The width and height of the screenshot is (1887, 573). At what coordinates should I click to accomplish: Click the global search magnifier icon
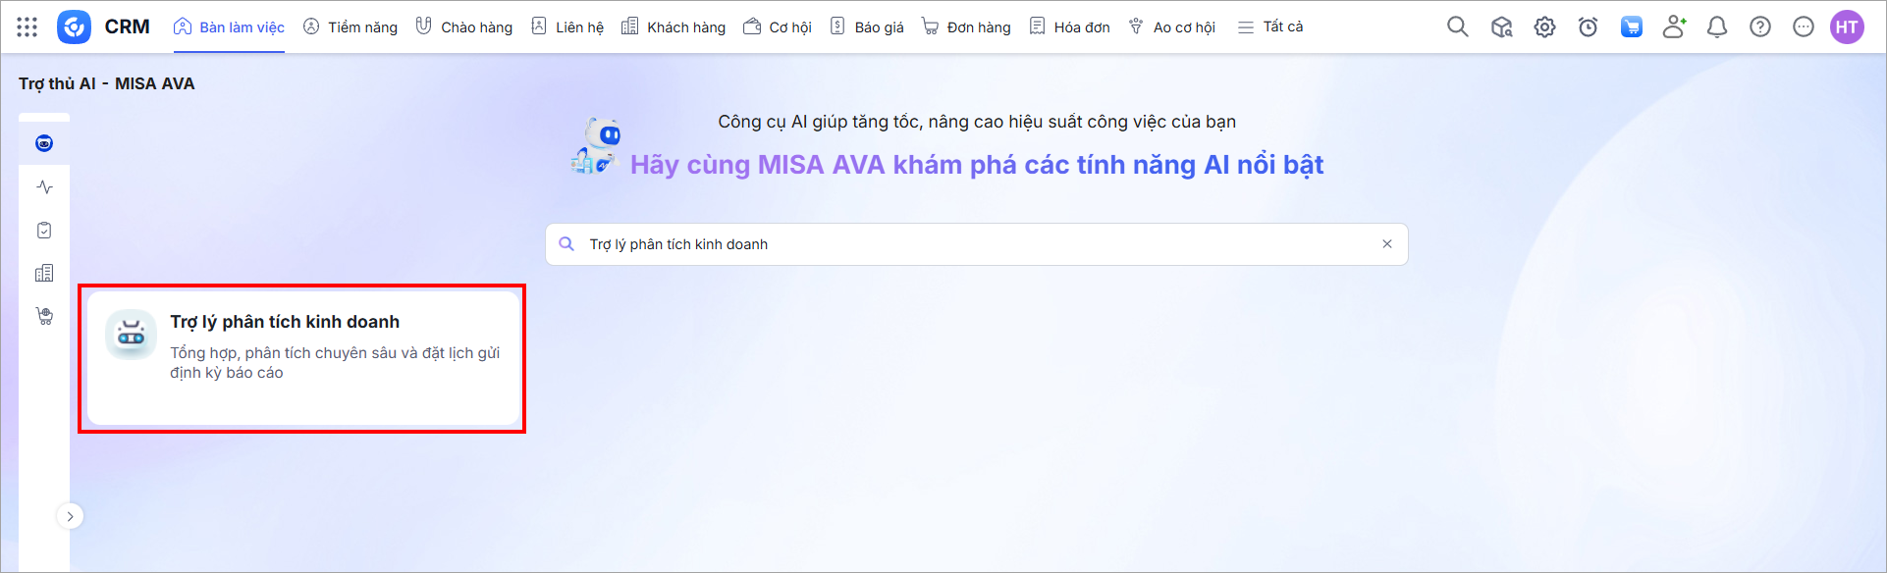pyautogui.click(x=1457, y=27)
